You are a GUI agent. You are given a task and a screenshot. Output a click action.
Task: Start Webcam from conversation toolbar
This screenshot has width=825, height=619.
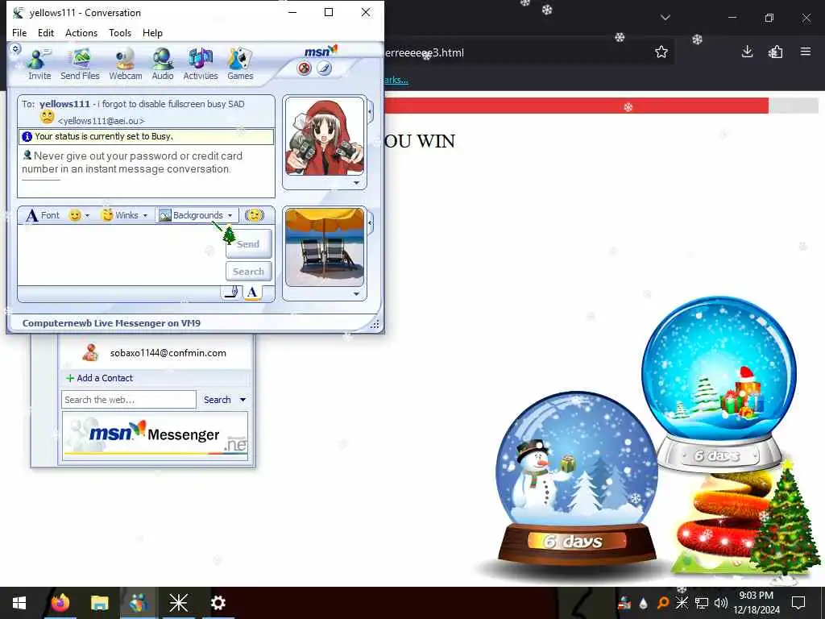[125, 64]
